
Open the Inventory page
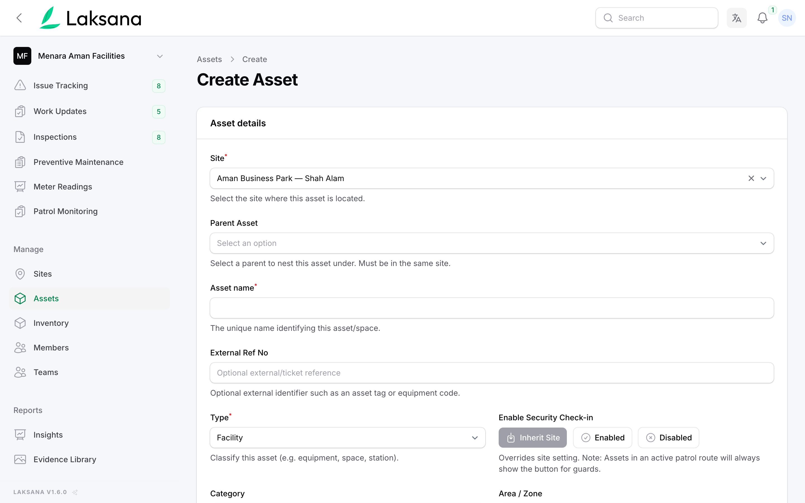89,323
